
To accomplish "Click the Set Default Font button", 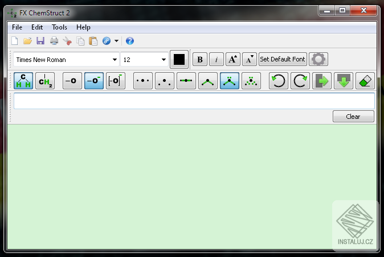I will (283, 59).
